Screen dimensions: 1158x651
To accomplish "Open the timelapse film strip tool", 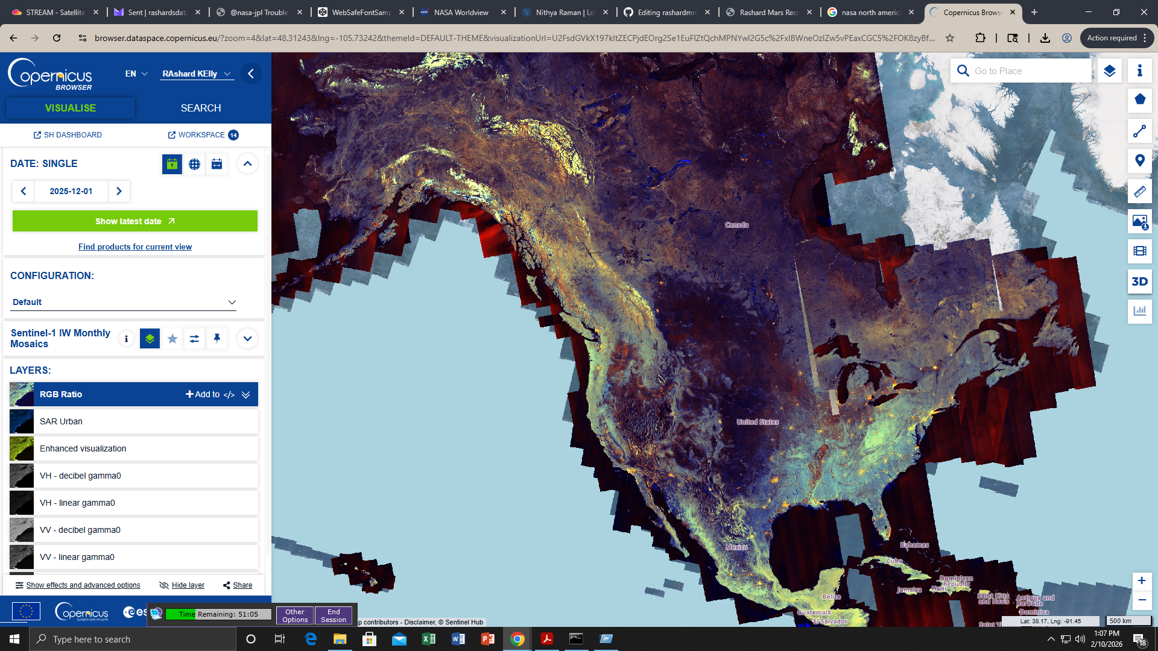I will [1139, 251].
